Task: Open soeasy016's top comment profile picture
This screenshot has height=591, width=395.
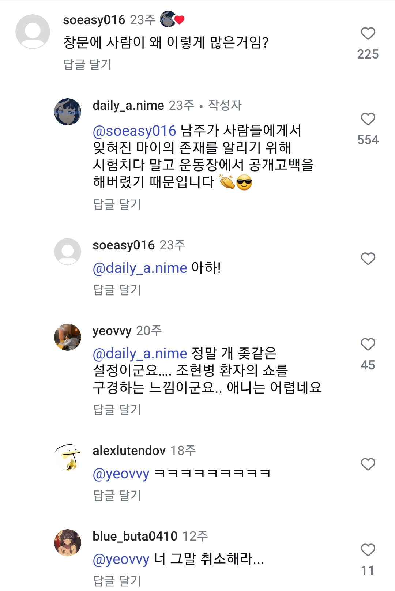Action: pyautogui.click(x=33, y=31)
